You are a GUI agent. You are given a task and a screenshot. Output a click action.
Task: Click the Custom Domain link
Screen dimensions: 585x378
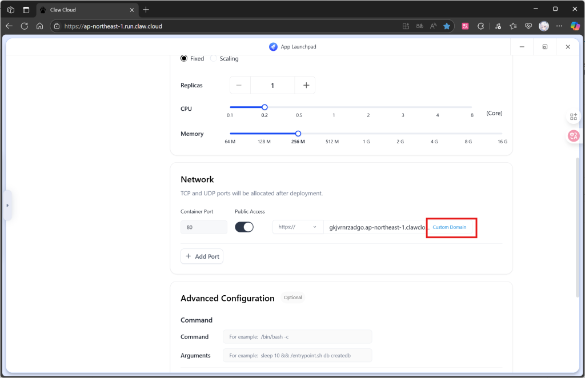(x=450, y=227)
